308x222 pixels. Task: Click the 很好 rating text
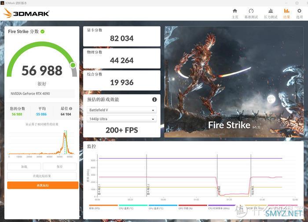[x=42, y=84]
